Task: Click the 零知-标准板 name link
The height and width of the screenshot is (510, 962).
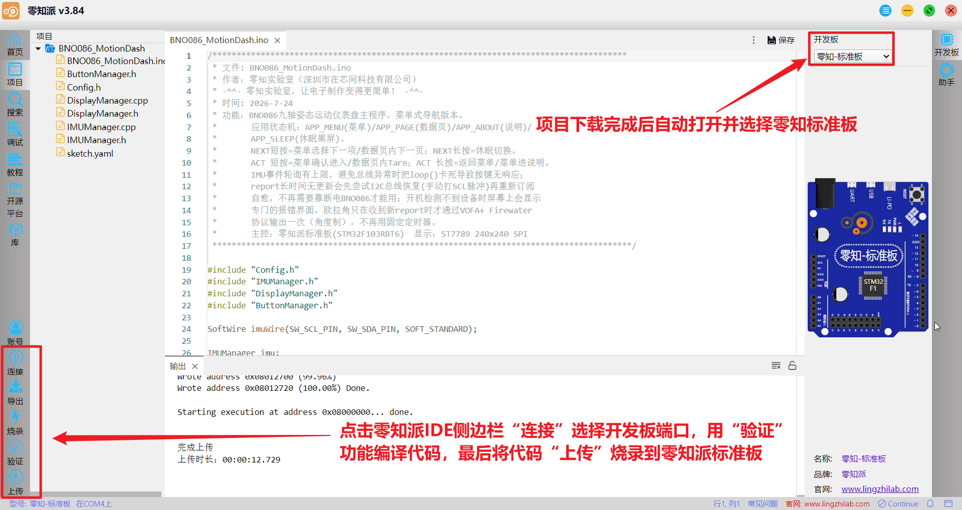Action: click(863, 458)
